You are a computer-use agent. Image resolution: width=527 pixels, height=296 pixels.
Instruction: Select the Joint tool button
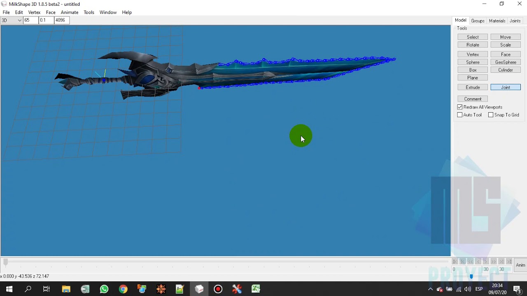(506, 87)
